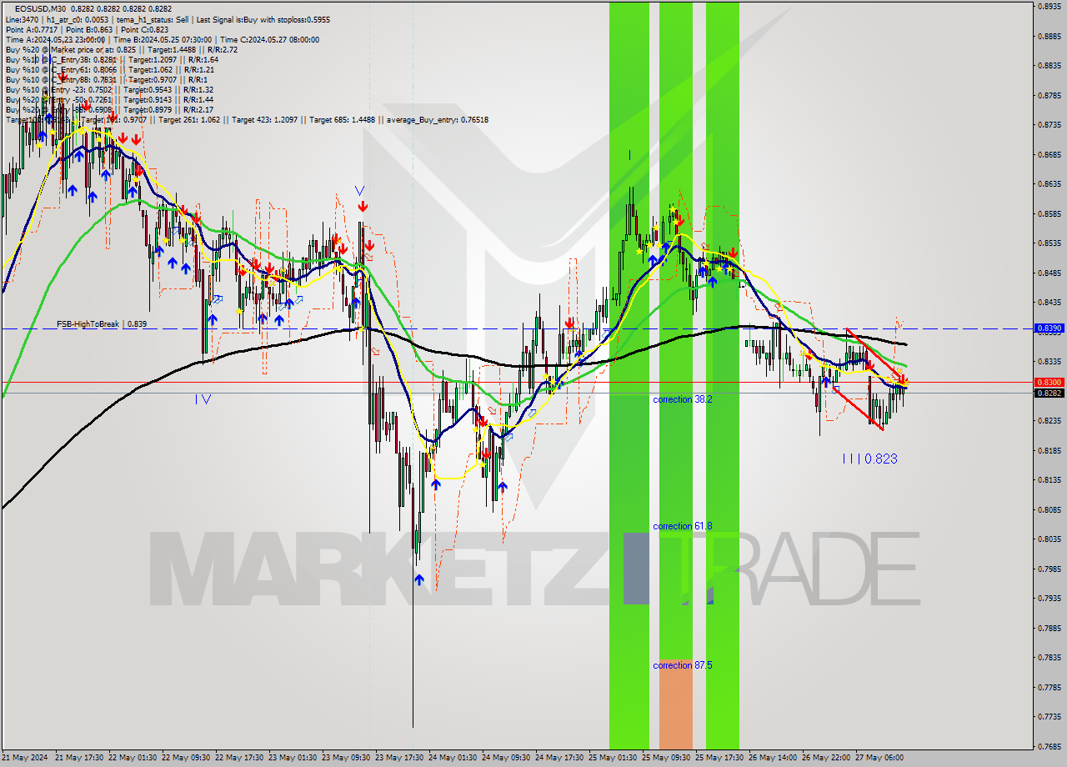
Task: Click the '21 May 2024' date on time axis
Action: click(x=25, y=758)
